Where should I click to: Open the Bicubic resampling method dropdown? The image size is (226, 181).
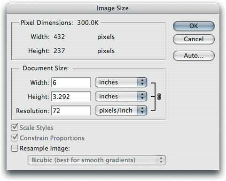coord(97,160)
